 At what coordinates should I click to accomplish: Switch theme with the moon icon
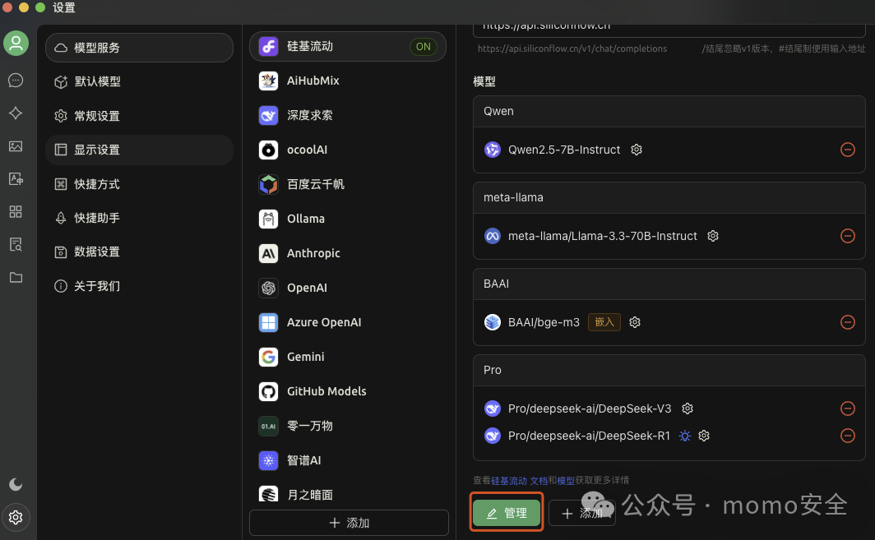pos(16,484)
